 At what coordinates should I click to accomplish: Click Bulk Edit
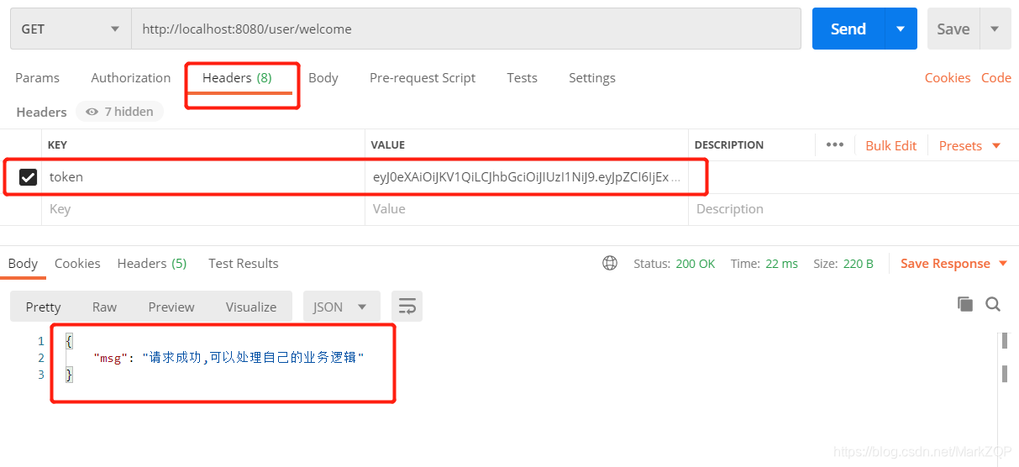point(891,145)
